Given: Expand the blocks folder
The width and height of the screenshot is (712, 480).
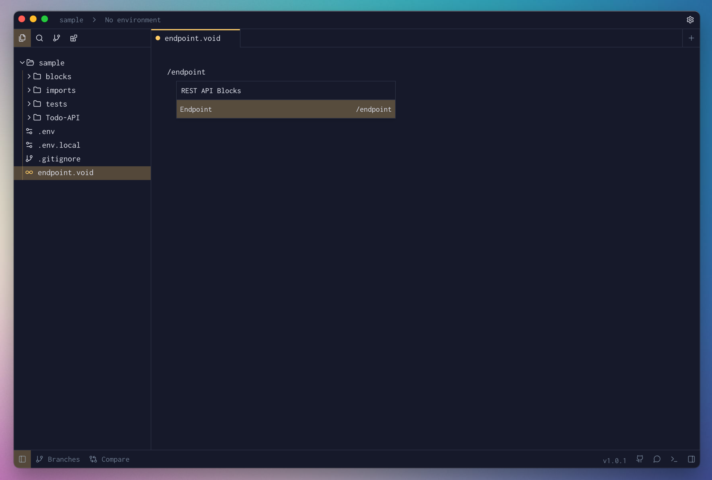Looking at the screenshot, I should (29, 77).
